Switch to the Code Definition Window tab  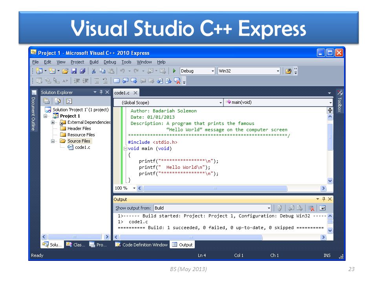[x=142, y=244]
